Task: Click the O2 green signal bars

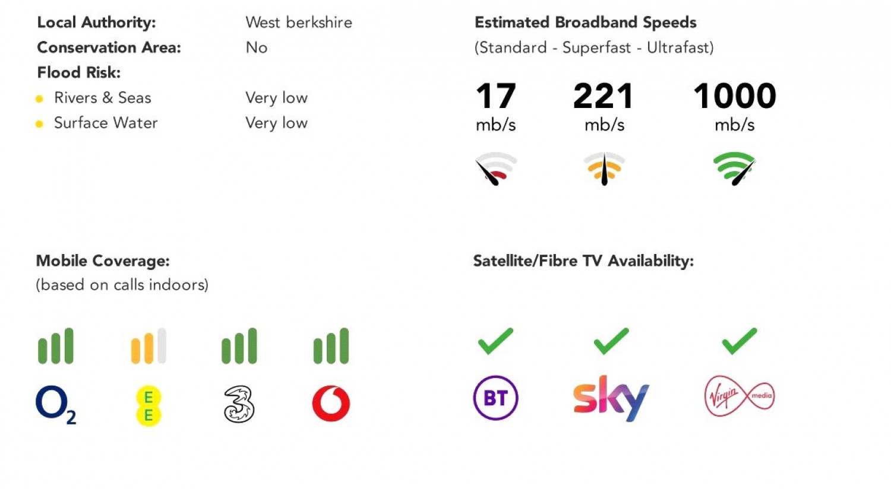Action: point(56,346)
